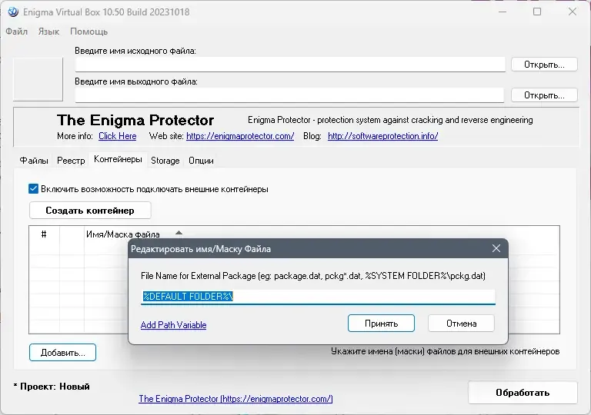Click the %DEFAULT FOLDER% text field

318,297
